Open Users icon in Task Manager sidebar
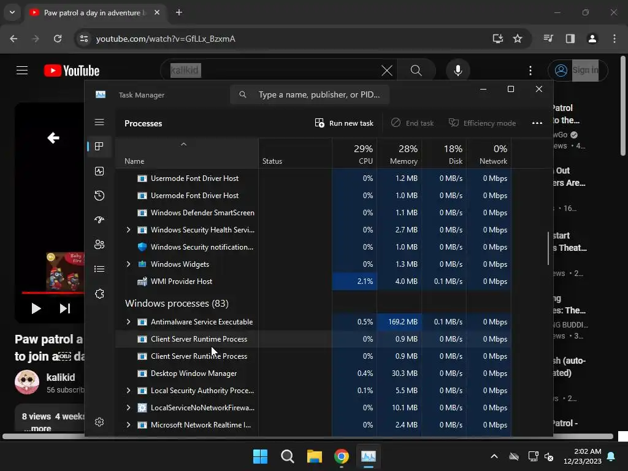Image resolution: width=628 pixels, height=471 pixels. [99, 244]
